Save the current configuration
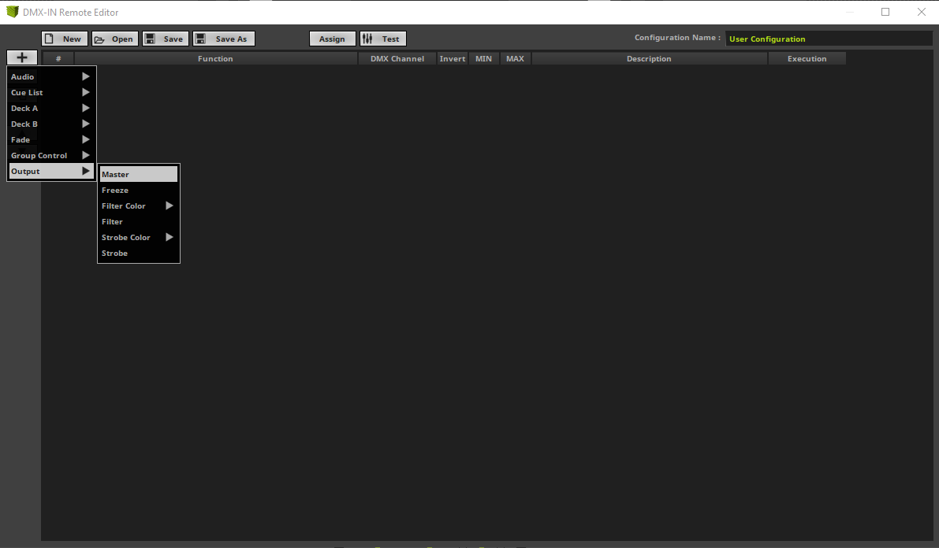The image size is (939, 548). tap(166, 39)
